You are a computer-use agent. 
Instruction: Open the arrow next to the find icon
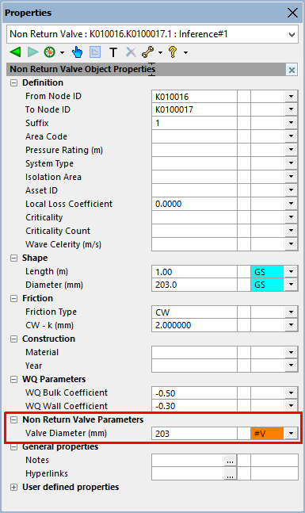coord(62,52)
